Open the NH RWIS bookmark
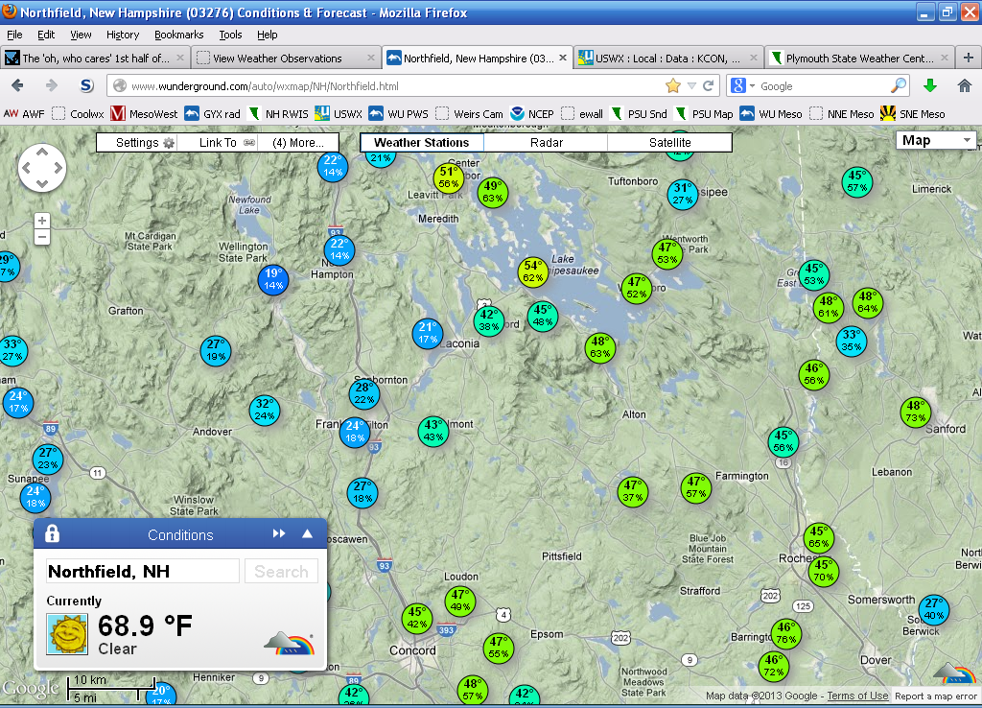 click(277, 114)
